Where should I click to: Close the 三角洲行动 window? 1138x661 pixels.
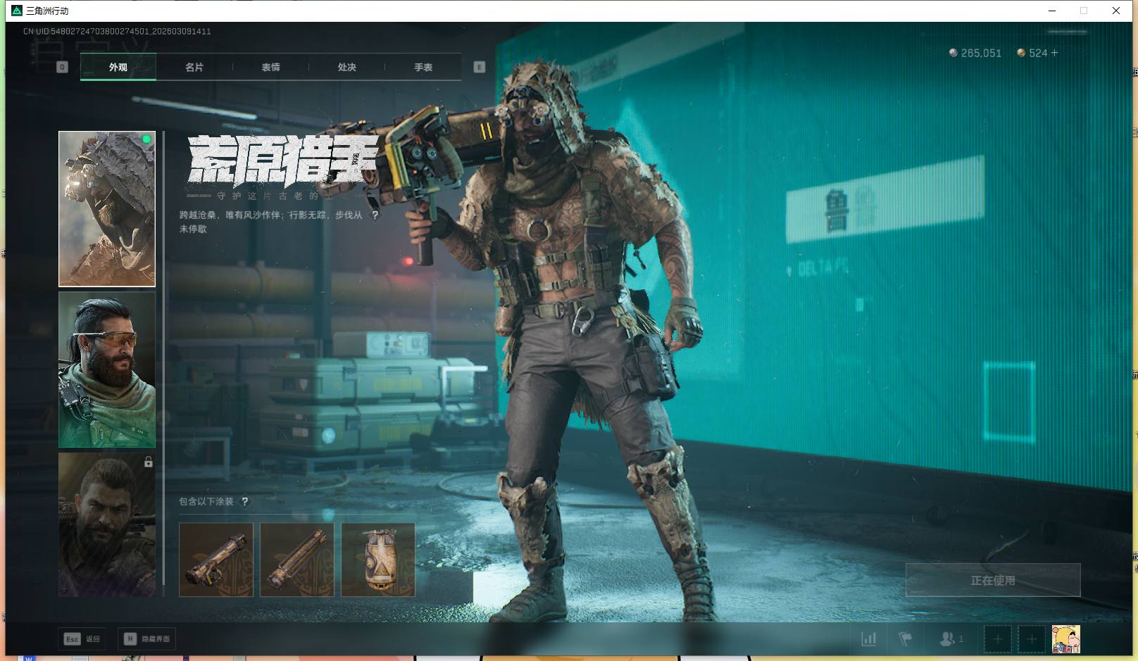(1116, 11)
